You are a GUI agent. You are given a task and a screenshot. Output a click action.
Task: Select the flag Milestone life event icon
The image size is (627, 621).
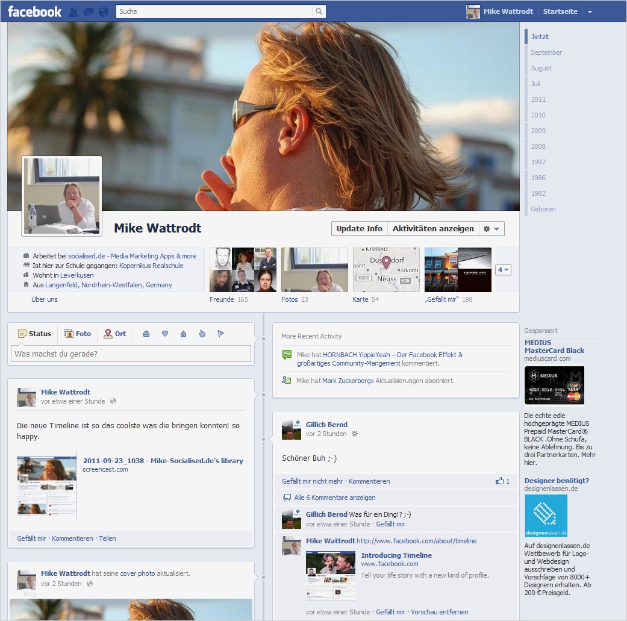tap(220, 334)
